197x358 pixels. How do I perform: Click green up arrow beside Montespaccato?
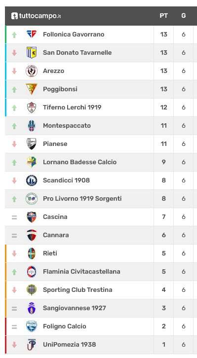[x=14, y=126]
